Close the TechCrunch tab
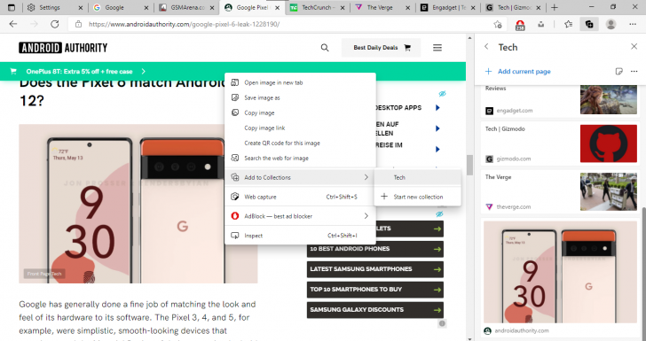Screen dimensions: 646x341 click(x=343, y=7)
